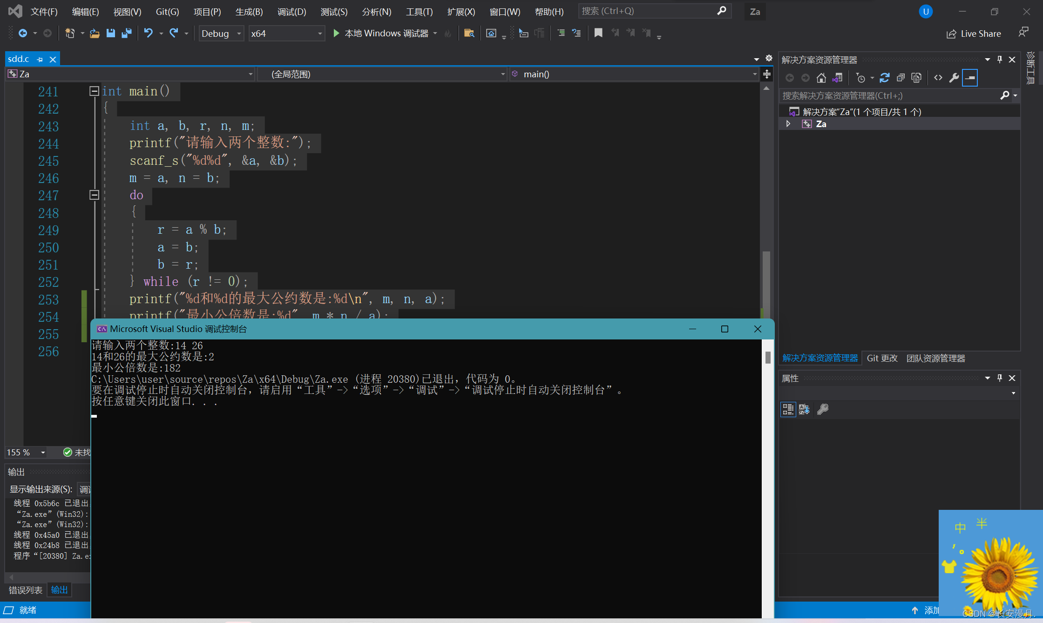Open the 调试(D) menu
The height and width of the screenshot is (623, 1043).
pos(291,12)
